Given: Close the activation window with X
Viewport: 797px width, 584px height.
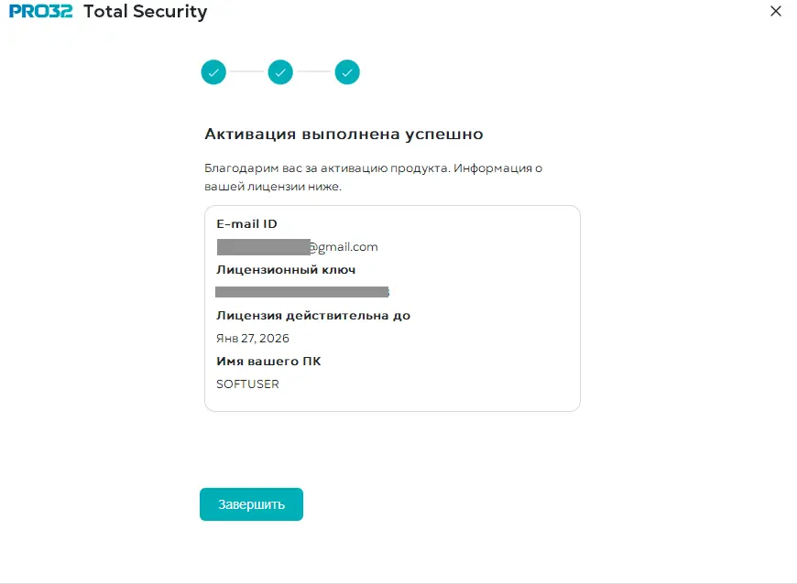Looking at the screenshot, I should [x=776, y=11].
